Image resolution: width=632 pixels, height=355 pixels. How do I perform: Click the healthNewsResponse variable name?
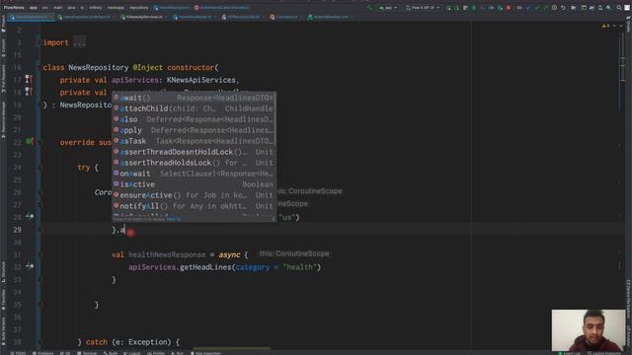pos(167,254)
